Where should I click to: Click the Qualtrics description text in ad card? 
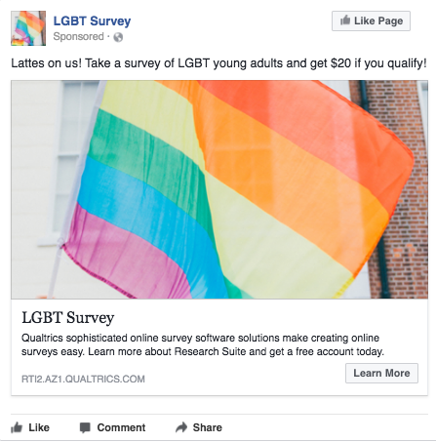click(x=203, y=344)
